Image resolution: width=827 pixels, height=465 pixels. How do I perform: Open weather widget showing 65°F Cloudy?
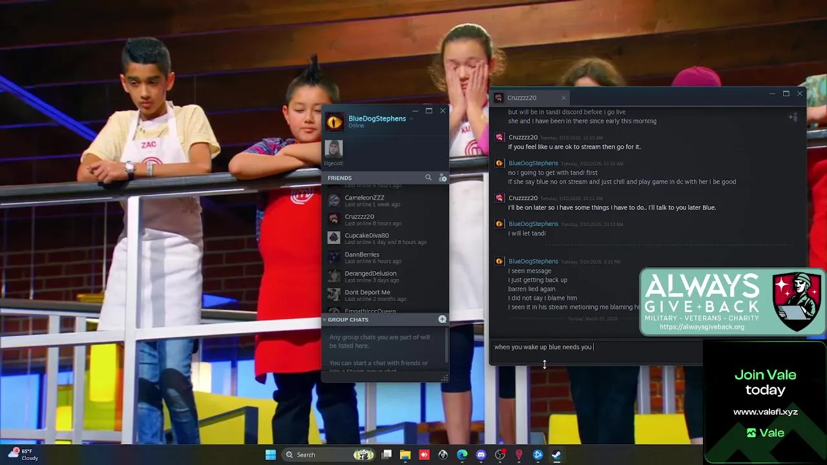click(x=23, y=455)
